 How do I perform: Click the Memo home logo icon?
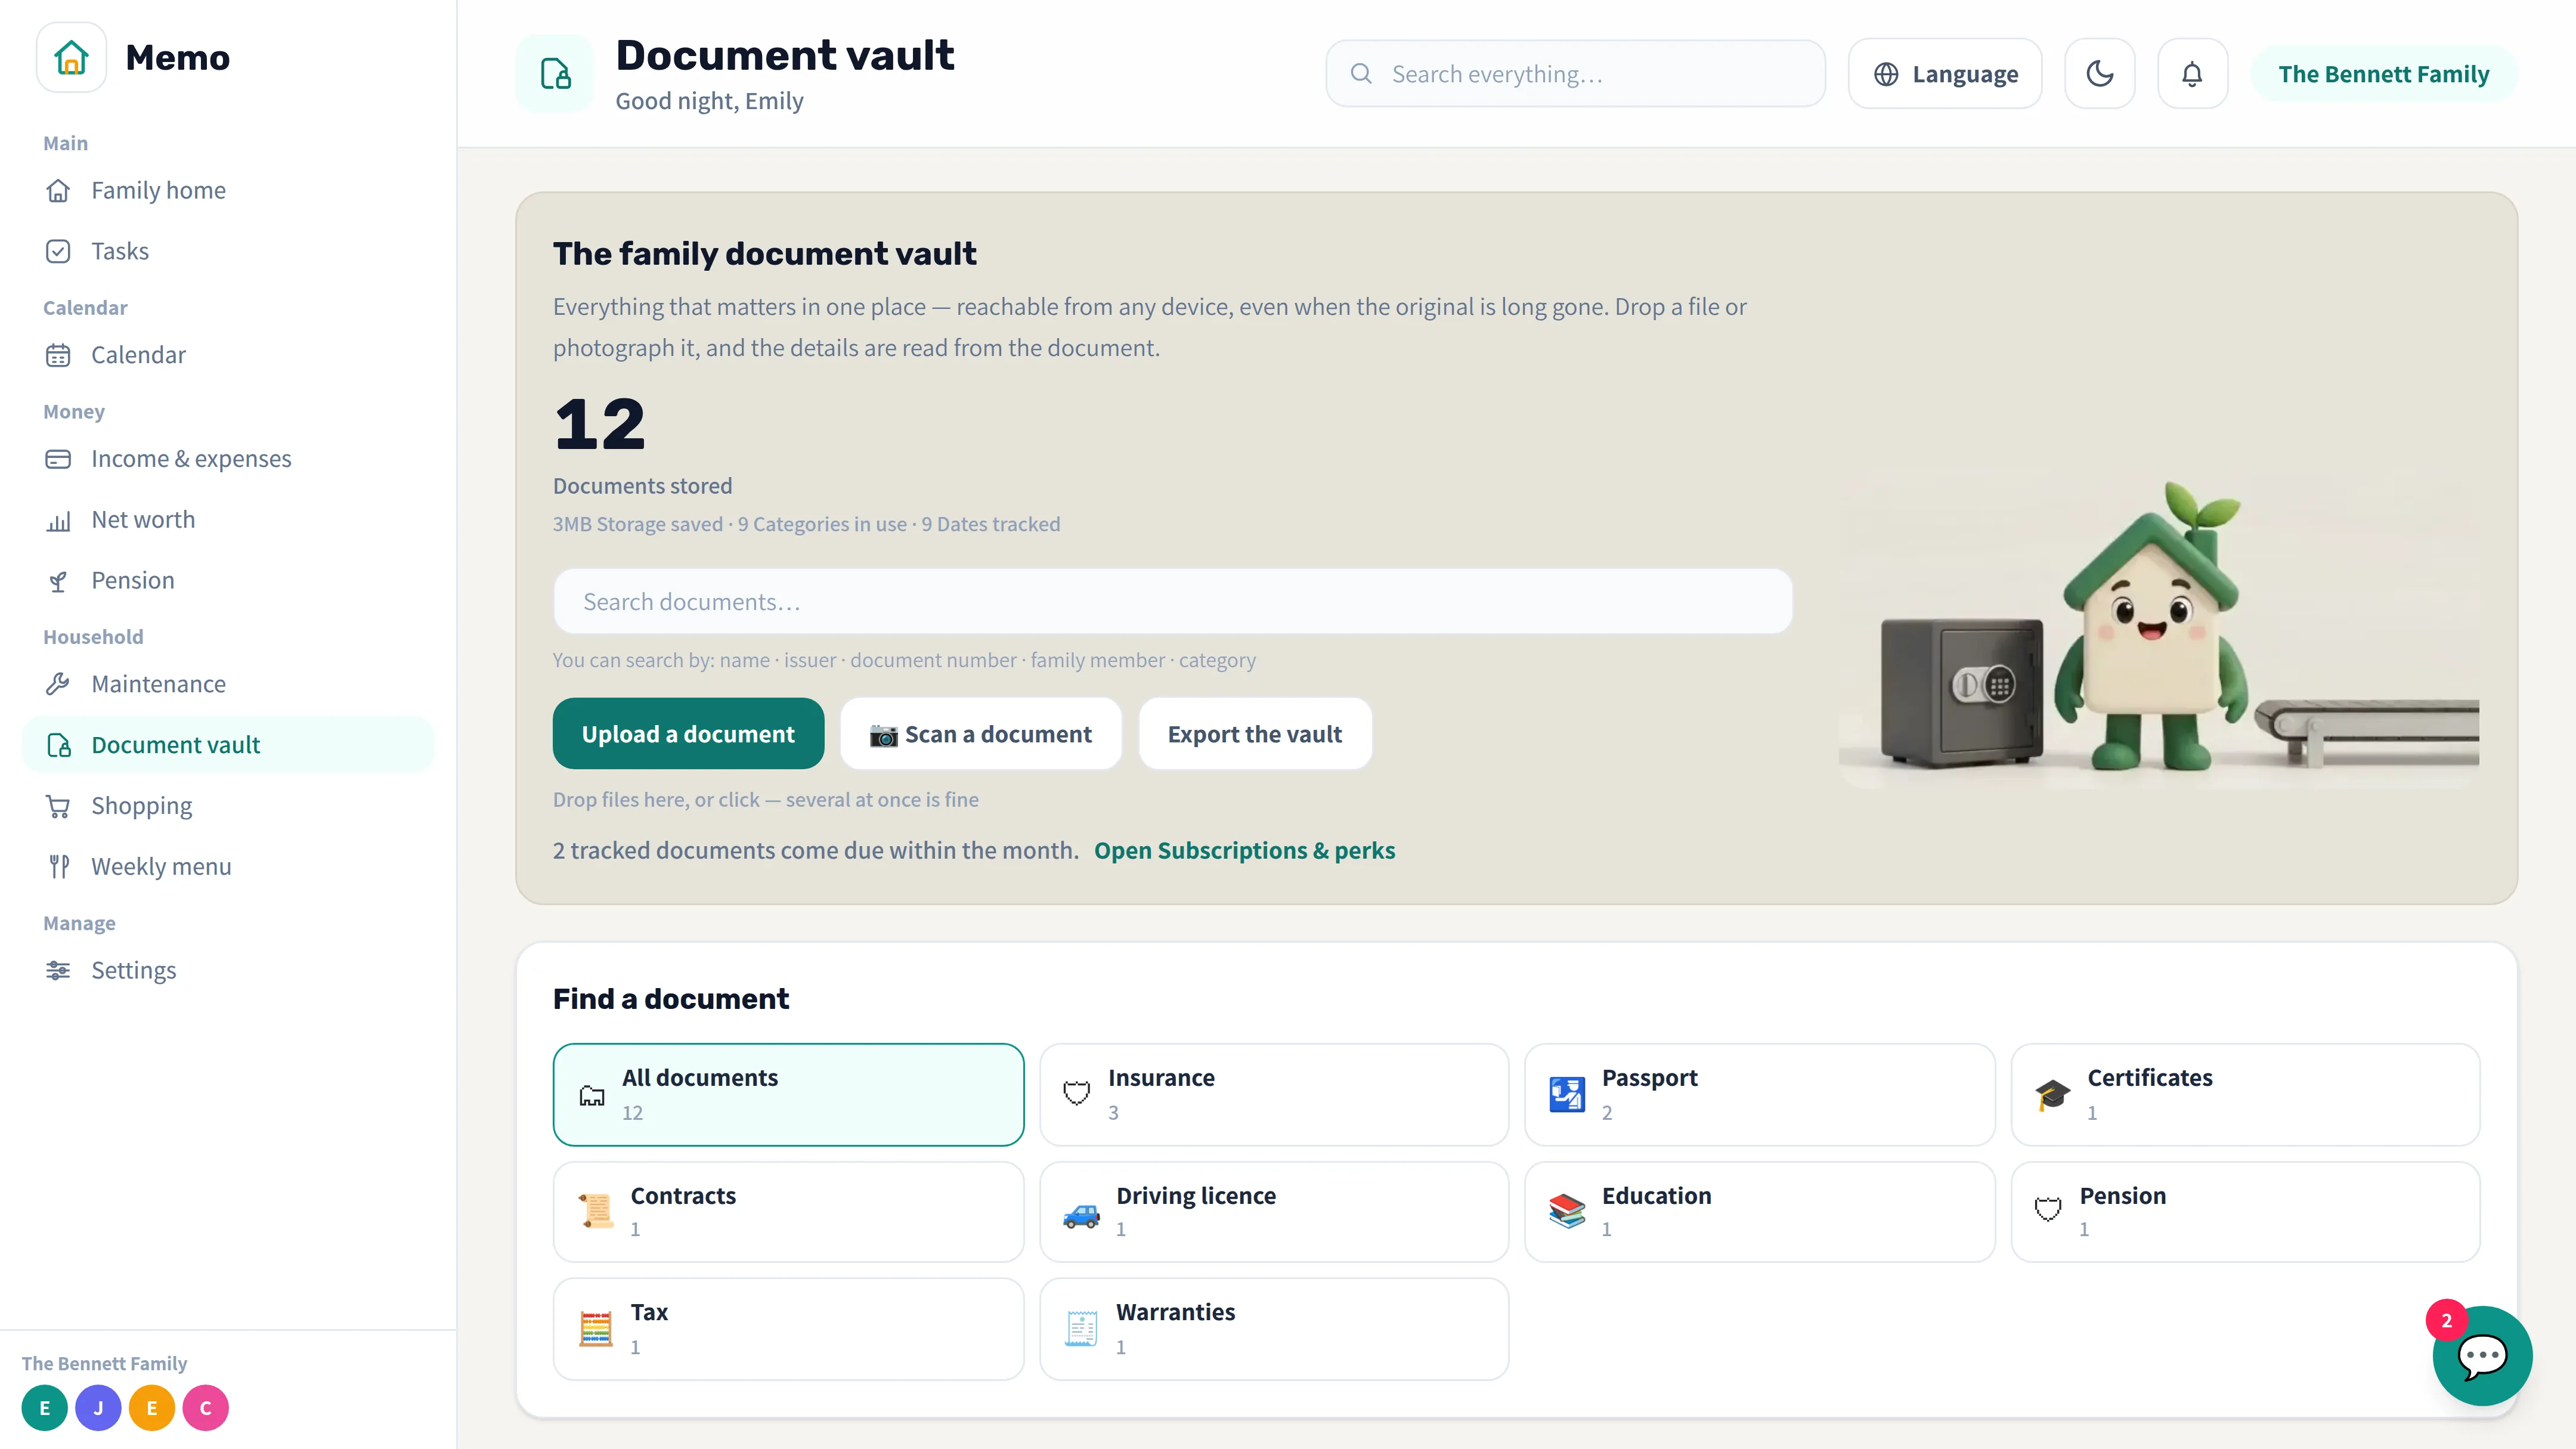[x=71, y=57]
